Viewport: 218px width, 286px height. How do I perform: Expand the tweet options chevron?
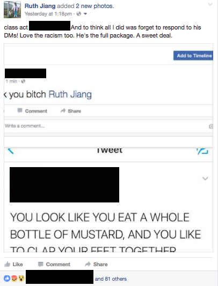tap(205, 178)
